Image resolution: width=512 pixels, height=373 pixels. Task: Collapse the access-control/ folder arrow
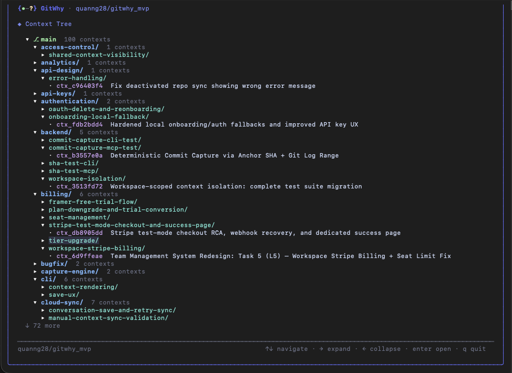pos(35,48)
